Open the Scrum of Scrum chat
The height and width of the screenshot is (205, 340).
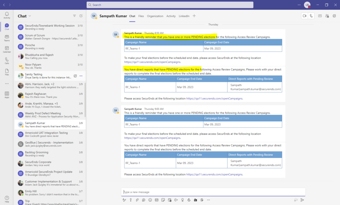pyautogui.click(x=50, y=37)
